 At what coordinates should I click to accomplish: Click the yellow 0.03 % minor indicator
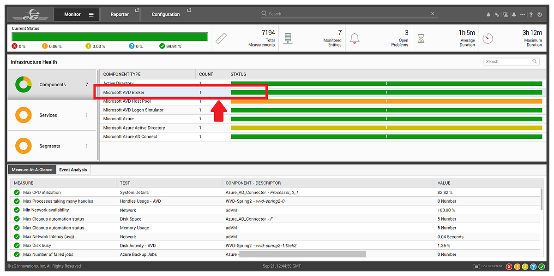pos(96,46)
